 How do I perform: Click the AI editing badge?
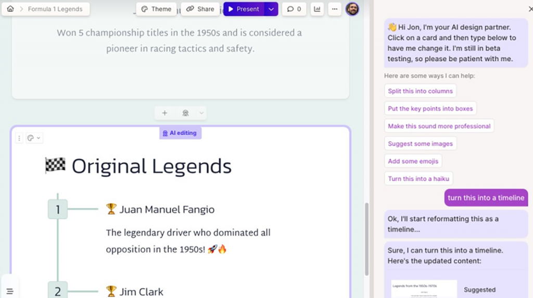point(180,133)
